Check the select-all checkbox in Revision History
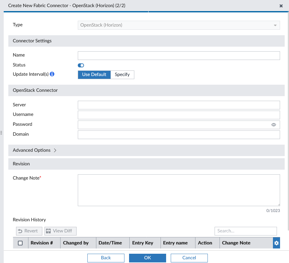Screen dimensions: 289x263 20,243
